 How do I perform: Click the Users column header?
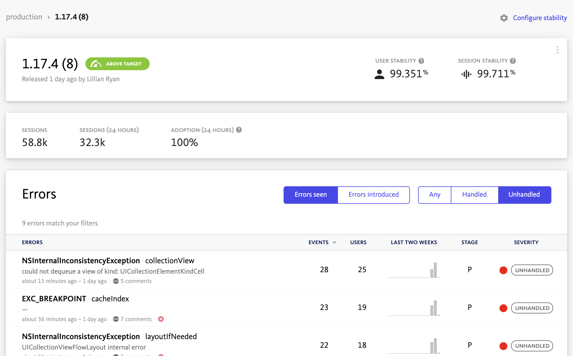click(x=358, y=242)
